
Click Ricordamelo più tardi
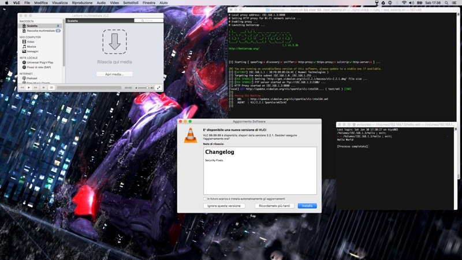tap(274, 206)
